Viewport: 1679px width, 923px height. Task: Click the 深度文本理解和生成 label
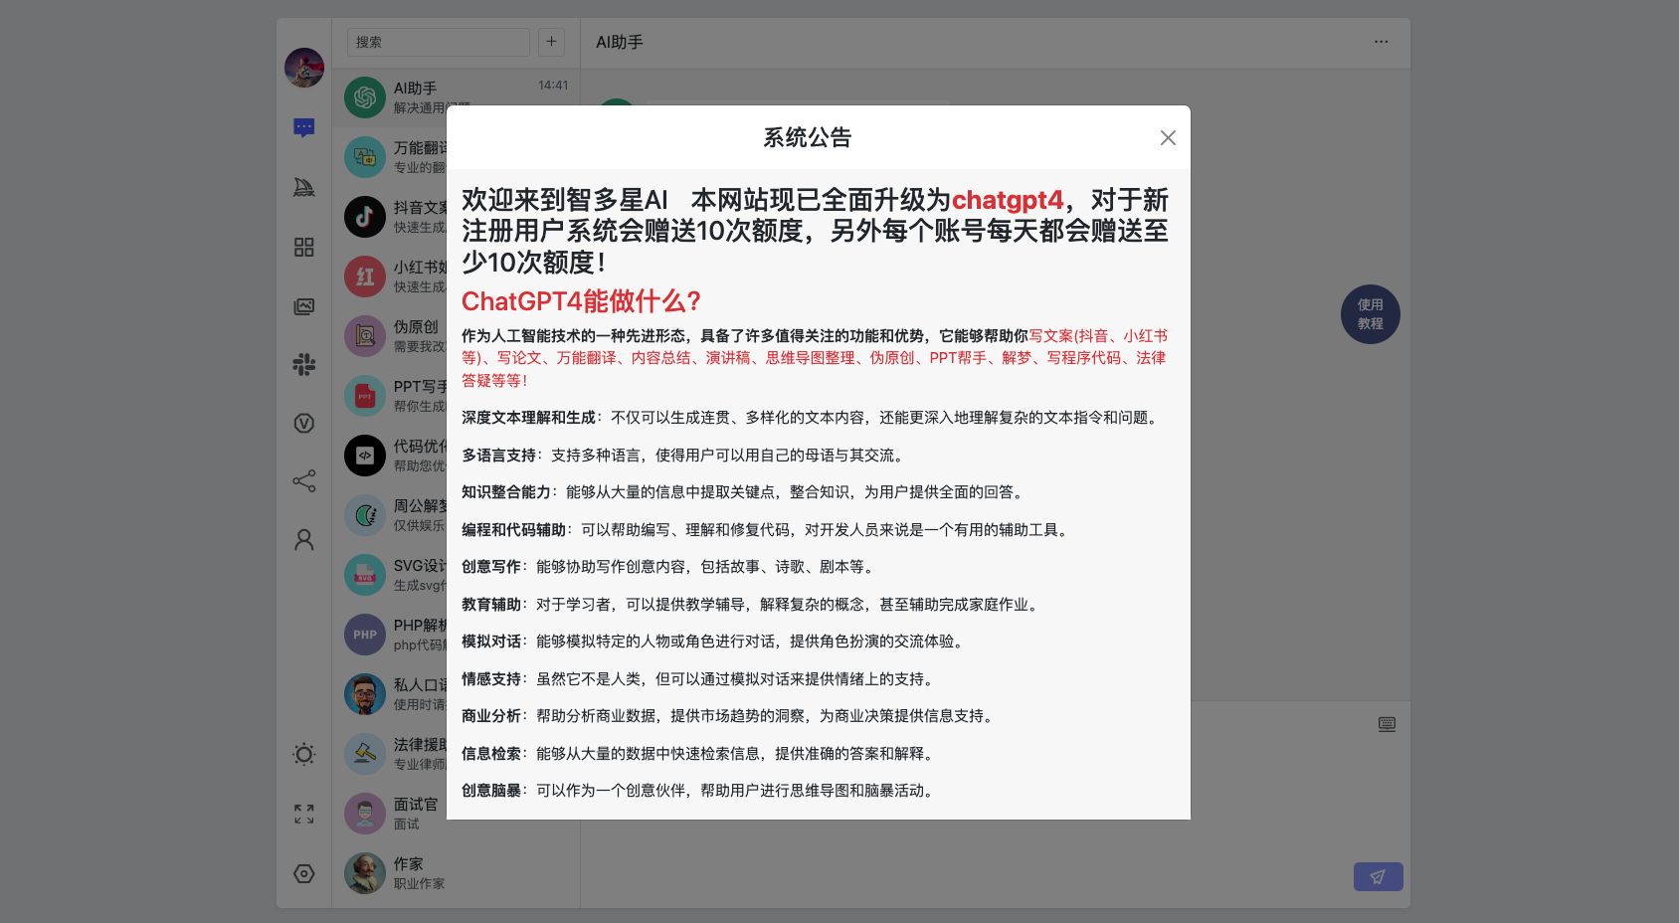(528, 418)
